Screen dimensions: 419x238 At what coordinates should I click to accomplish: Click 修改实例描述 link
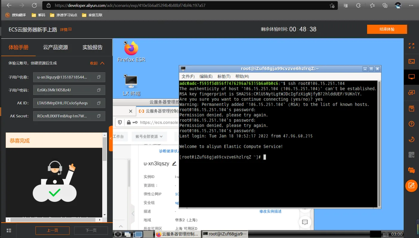(271, 211)
